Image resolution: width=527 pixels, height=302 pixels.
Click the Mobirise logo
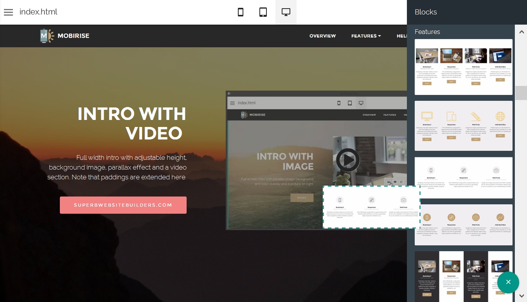[64, 36]
